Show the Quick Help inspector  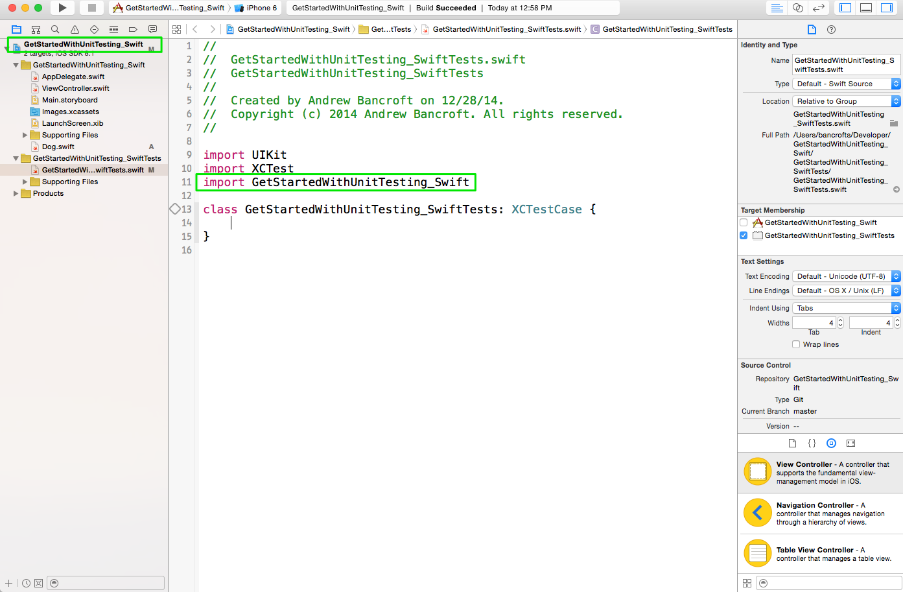[831, 30]
